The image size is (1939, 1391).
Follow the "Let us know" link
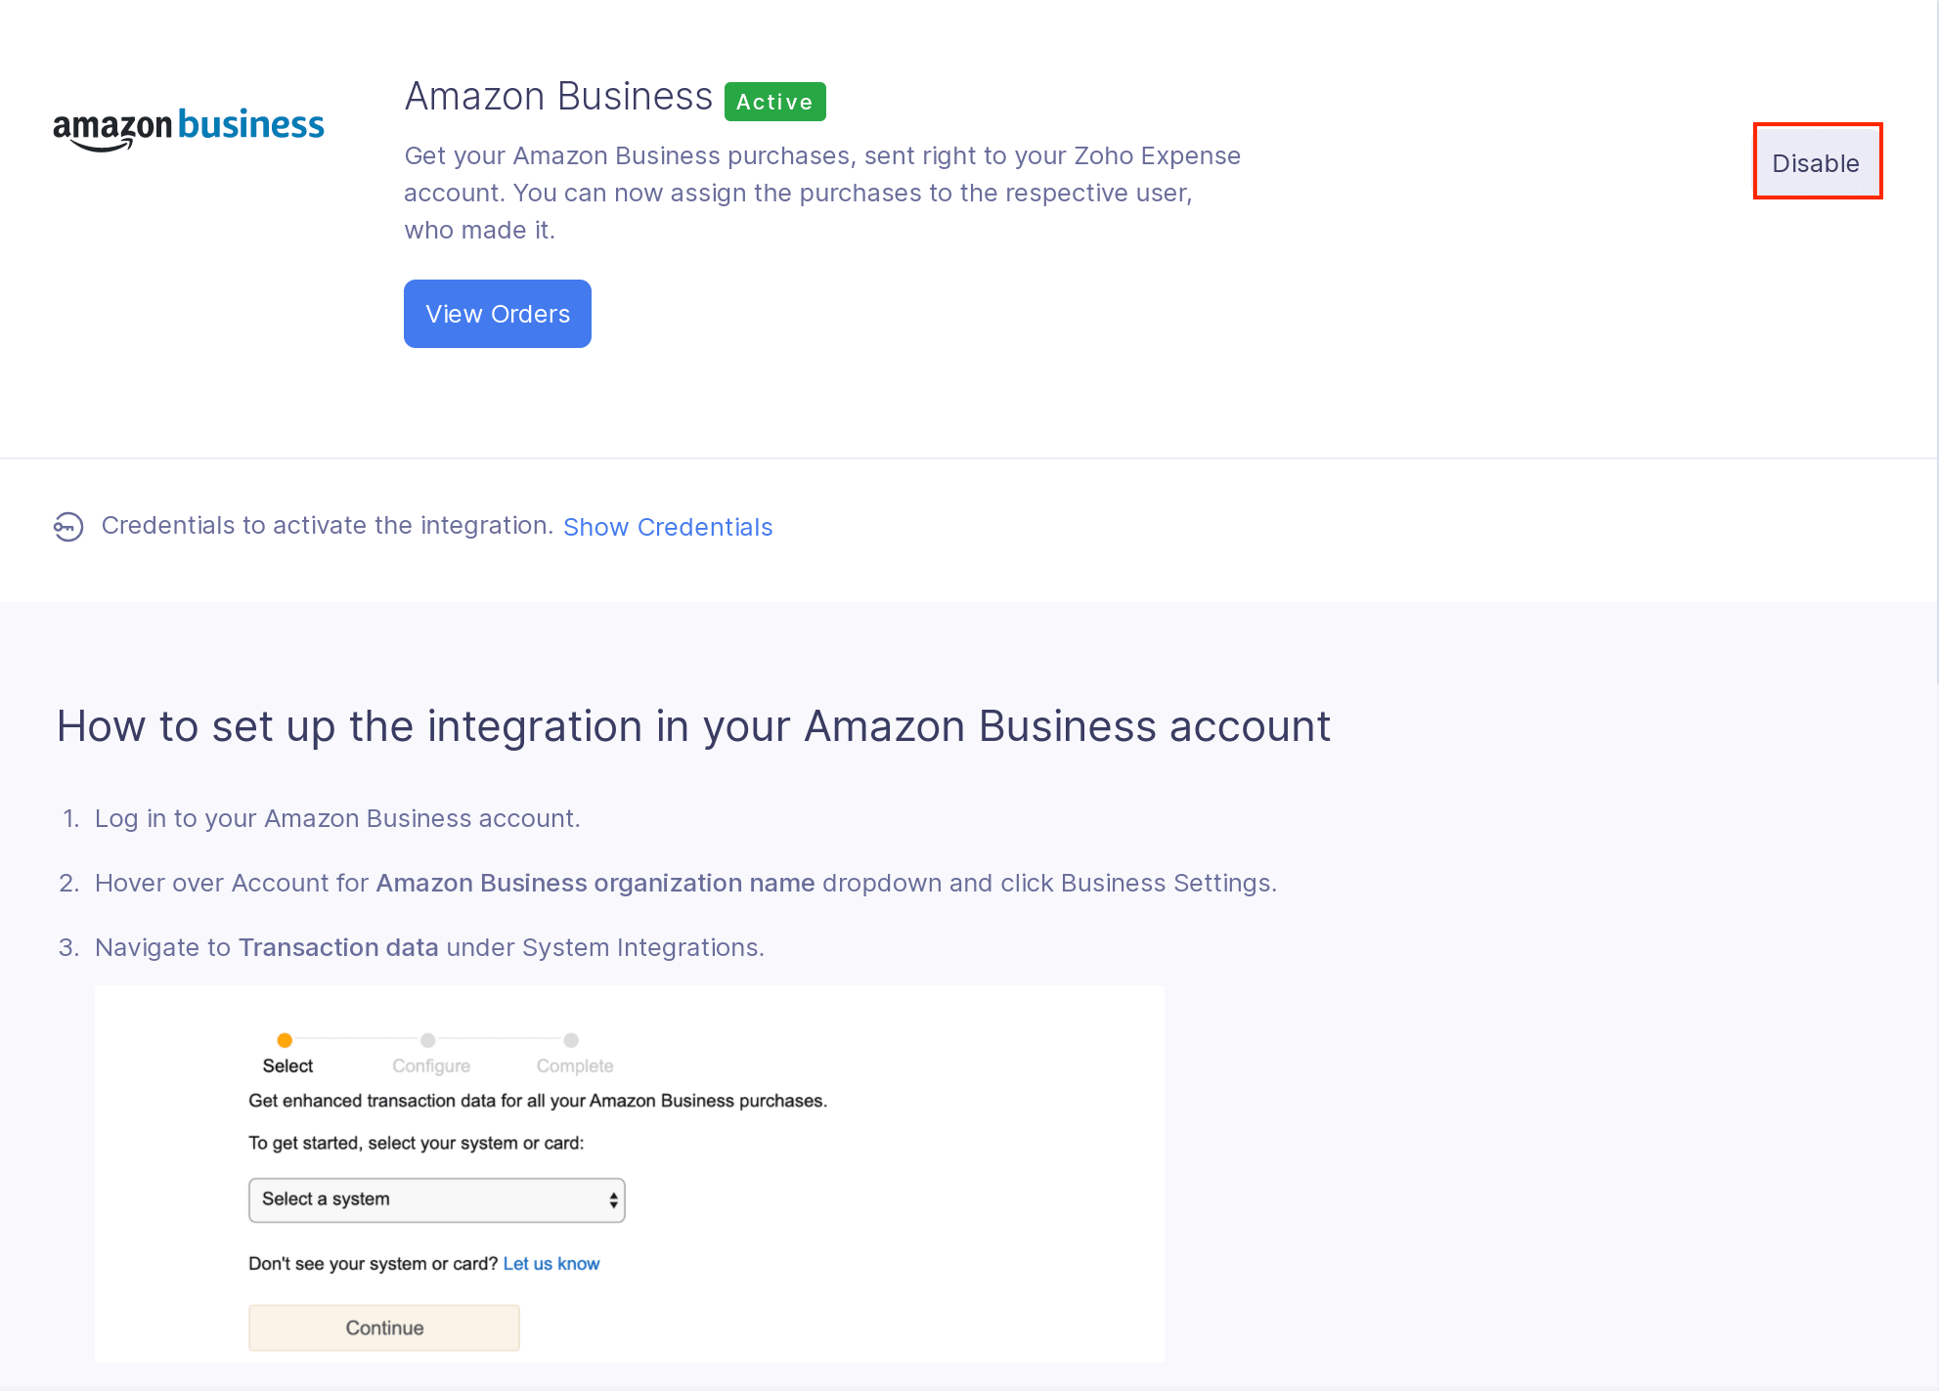click(x=551, y=1263)
